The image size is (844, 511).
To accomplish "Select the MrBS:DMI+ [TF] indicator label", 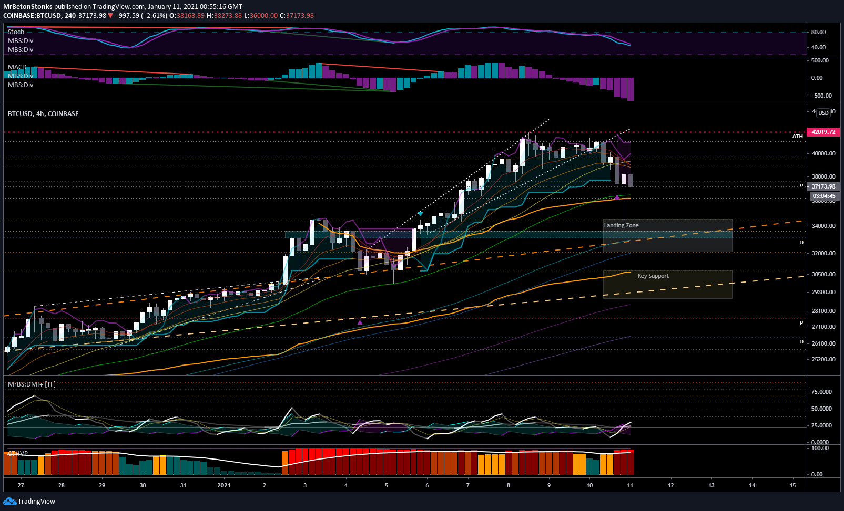I will (x=32, y=384).
